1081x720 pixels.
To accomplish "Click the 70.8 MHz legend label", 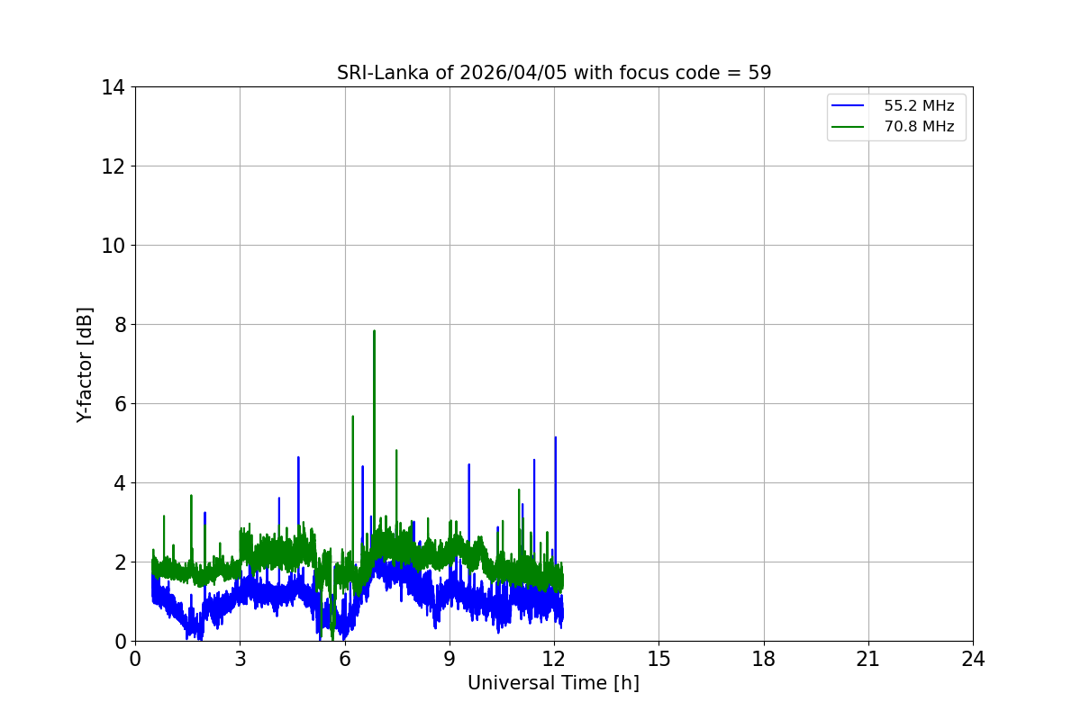I will click(x=919, y=127).
